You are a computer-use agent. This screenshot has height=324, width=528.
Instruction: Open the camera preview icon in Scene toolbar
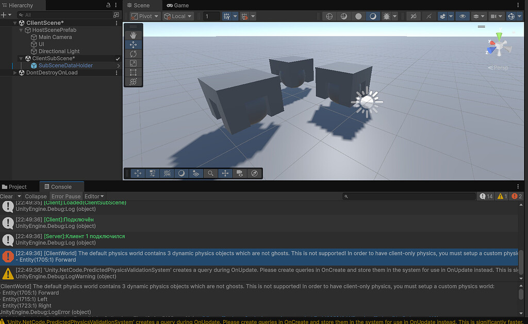pyautogui.click(x=239, y=173)
